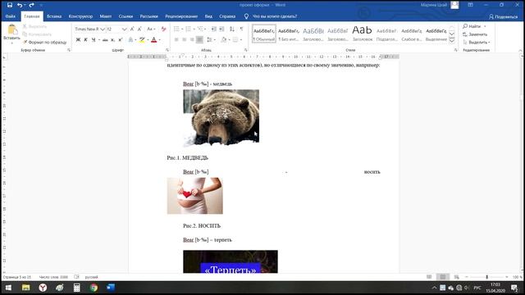Apply superscript formatting
This screenshot has width=525, height=295.
(121, 40)
